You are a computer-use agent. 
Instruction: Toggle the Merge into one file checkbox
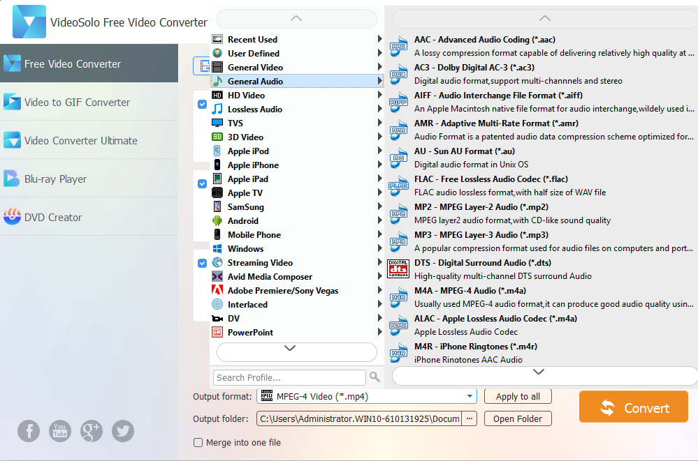coord(198,442)
